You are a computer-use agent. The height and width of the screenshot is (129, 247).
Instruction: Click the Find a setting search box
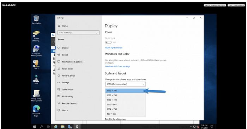click(x=78, y=33)
